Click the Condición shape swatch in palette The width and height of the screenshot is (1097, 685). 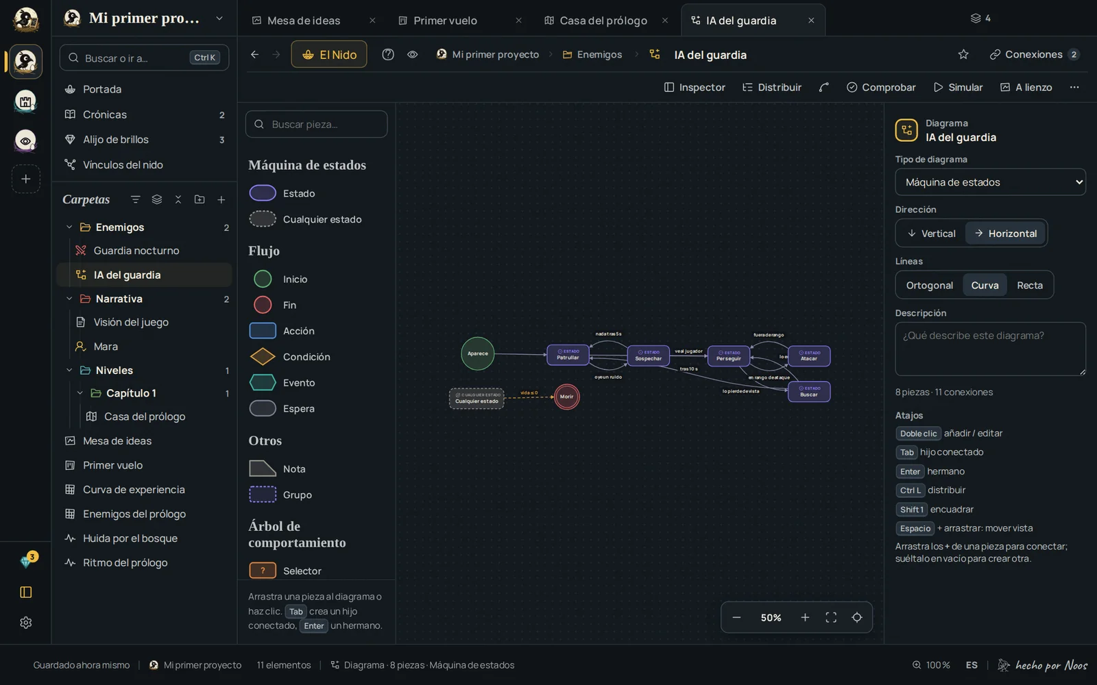(x=263, y=357)
